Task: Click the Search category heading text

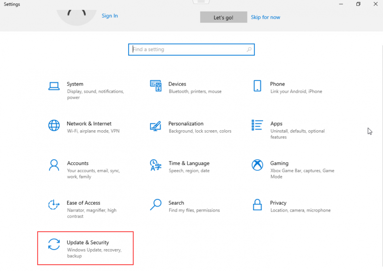Action: [176, 203]
